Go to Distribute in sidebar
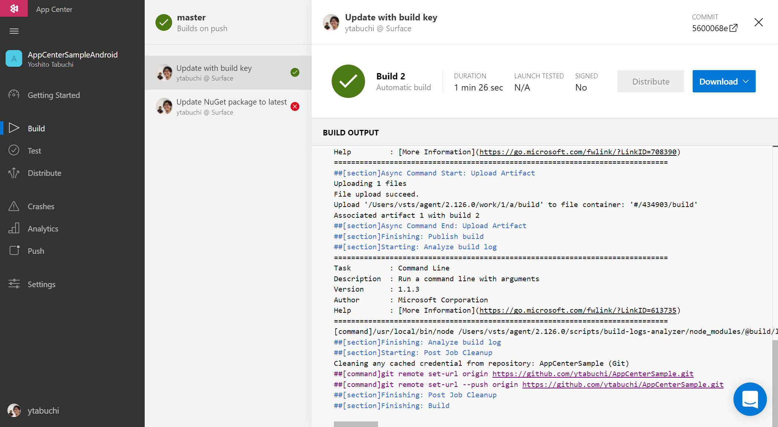 point(44,173)
